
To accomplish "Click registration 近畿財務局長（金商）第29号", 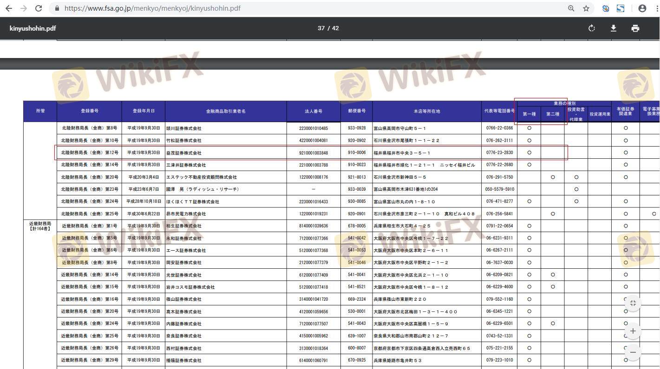I will 90,360.
